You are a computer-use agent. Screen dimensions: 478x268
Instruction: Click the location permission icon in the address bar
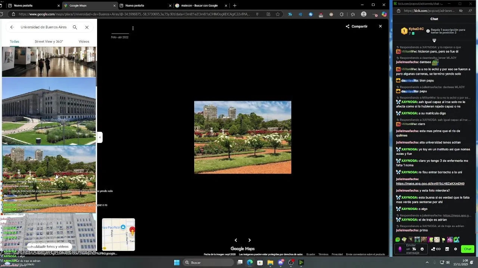tap(257, 14)
